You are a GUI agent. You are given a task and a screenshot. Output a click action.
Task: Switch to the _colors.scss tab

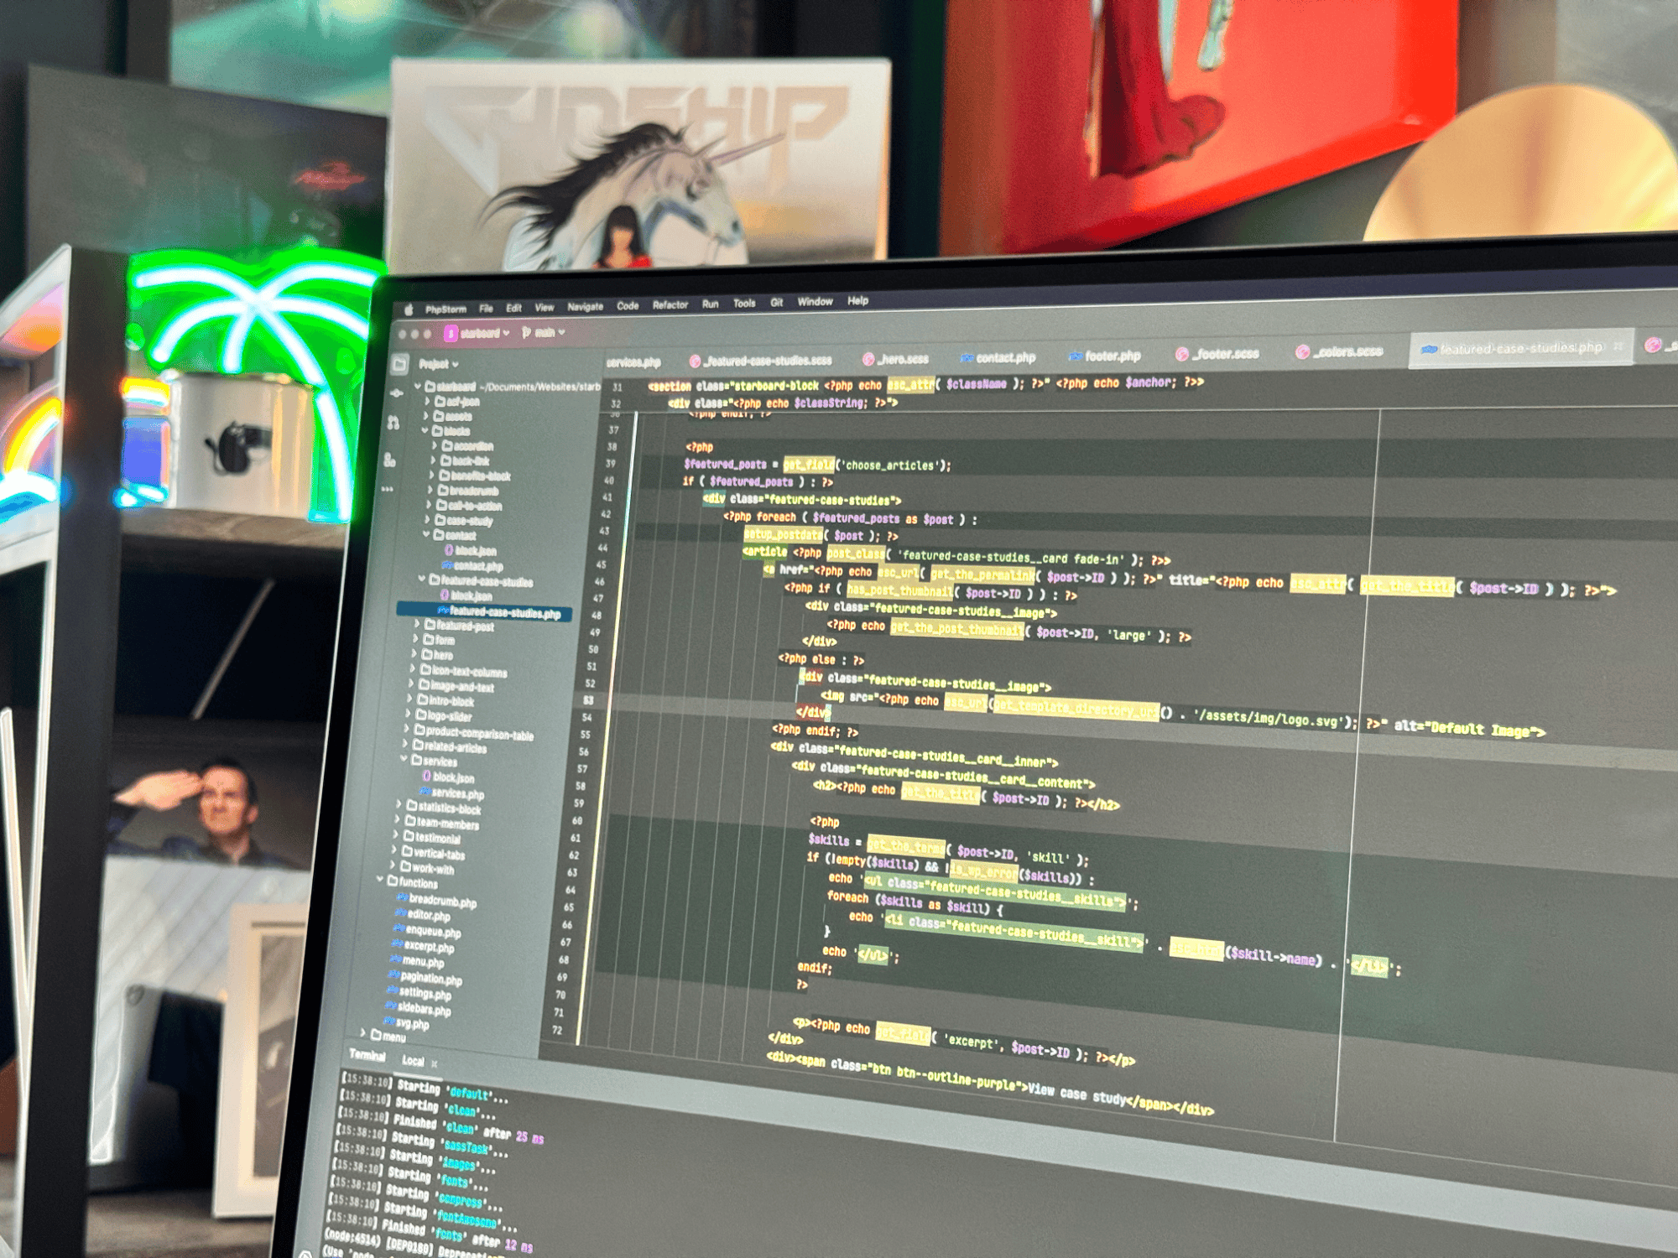tap(1340, 351)
